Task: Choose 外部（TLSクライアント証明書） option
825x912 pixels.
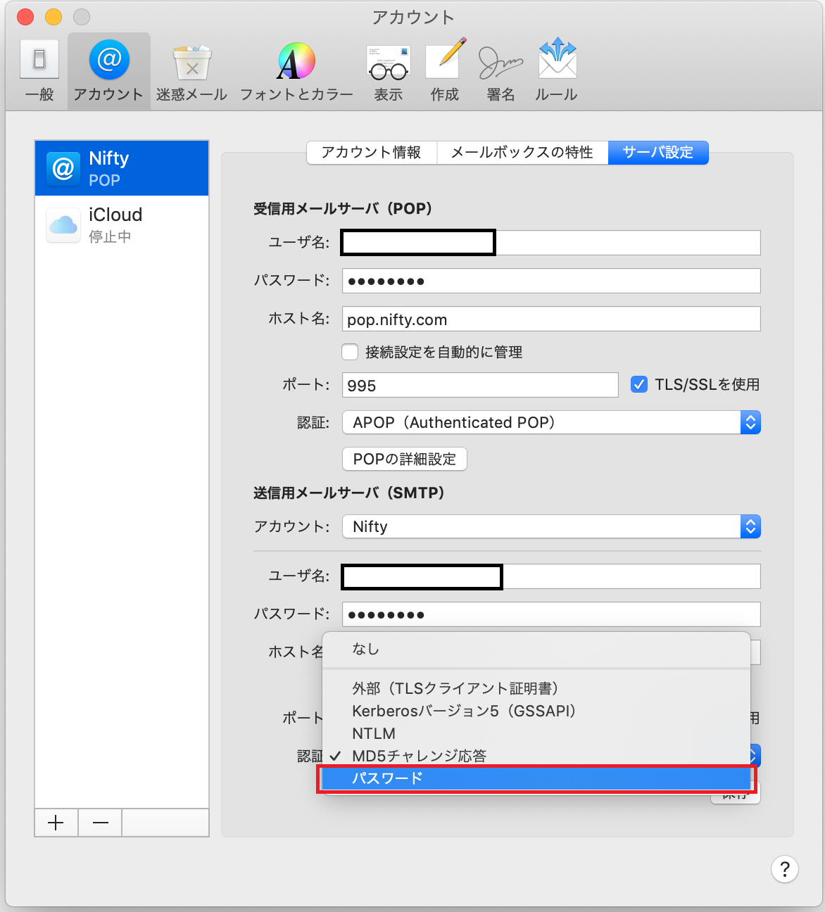Action: coord(536,688)
